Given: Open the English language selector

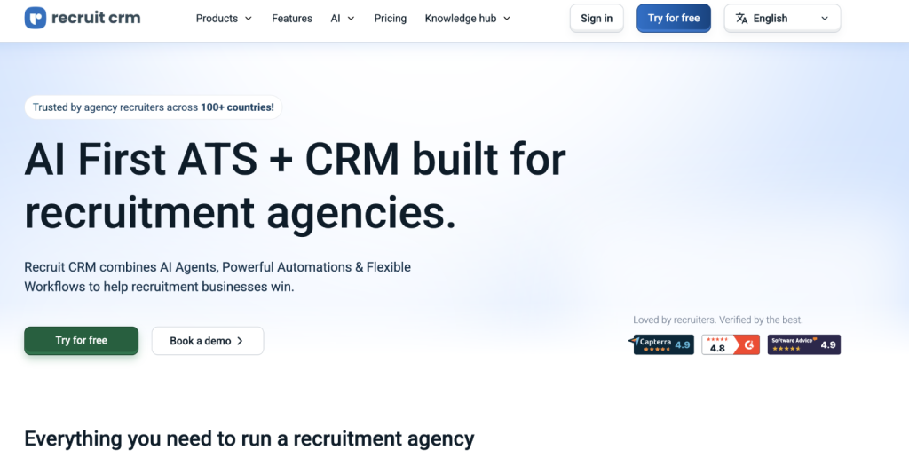Looking at the screenshot, I should pyautogui.click(x=782, y=18).
